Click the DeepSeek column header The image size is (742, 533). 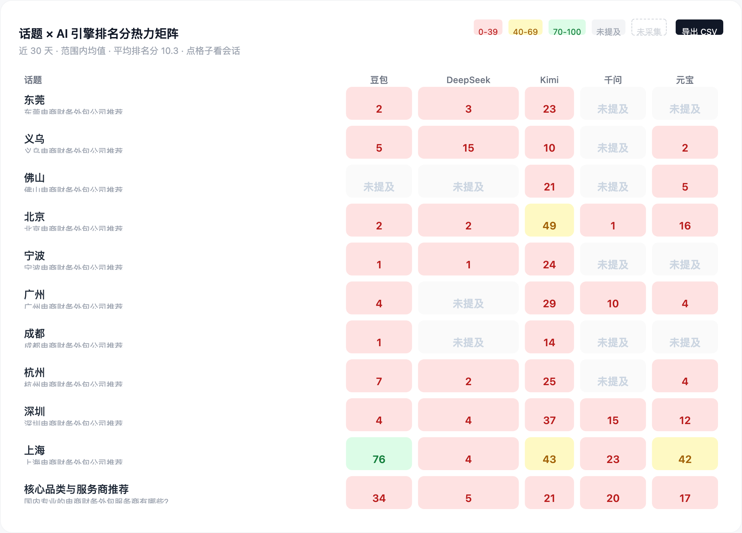468,80
